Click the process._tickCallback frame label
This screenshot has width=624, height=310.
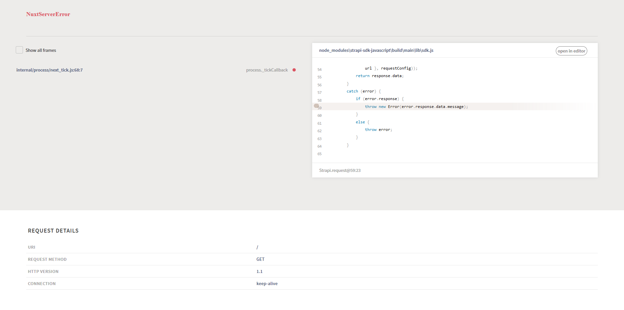pyautogui.click(x=267, y=70)
